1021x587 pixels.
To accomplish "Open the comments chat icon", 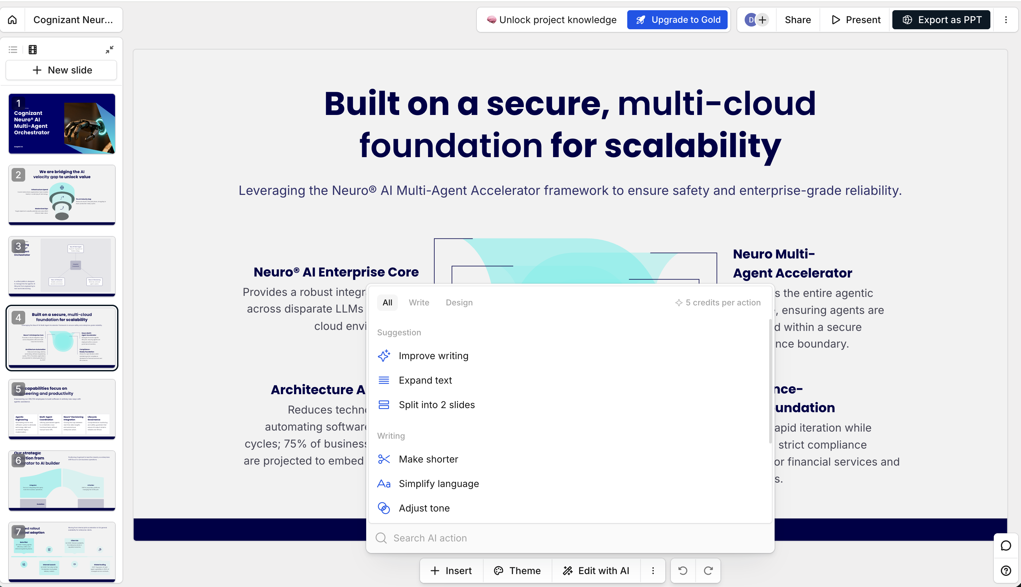I will [1006, 546].
